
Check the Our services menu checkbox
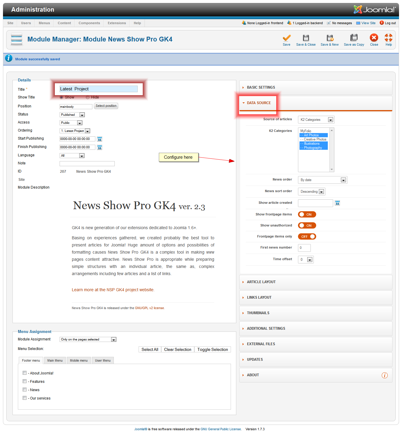pyautogui.click(x=25, y=398)
